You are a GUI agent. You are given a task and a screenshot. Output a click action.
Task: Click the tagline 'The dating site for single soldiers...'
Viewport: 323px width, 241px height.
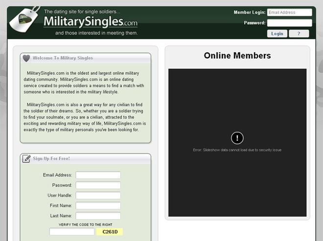coord(82,12)
